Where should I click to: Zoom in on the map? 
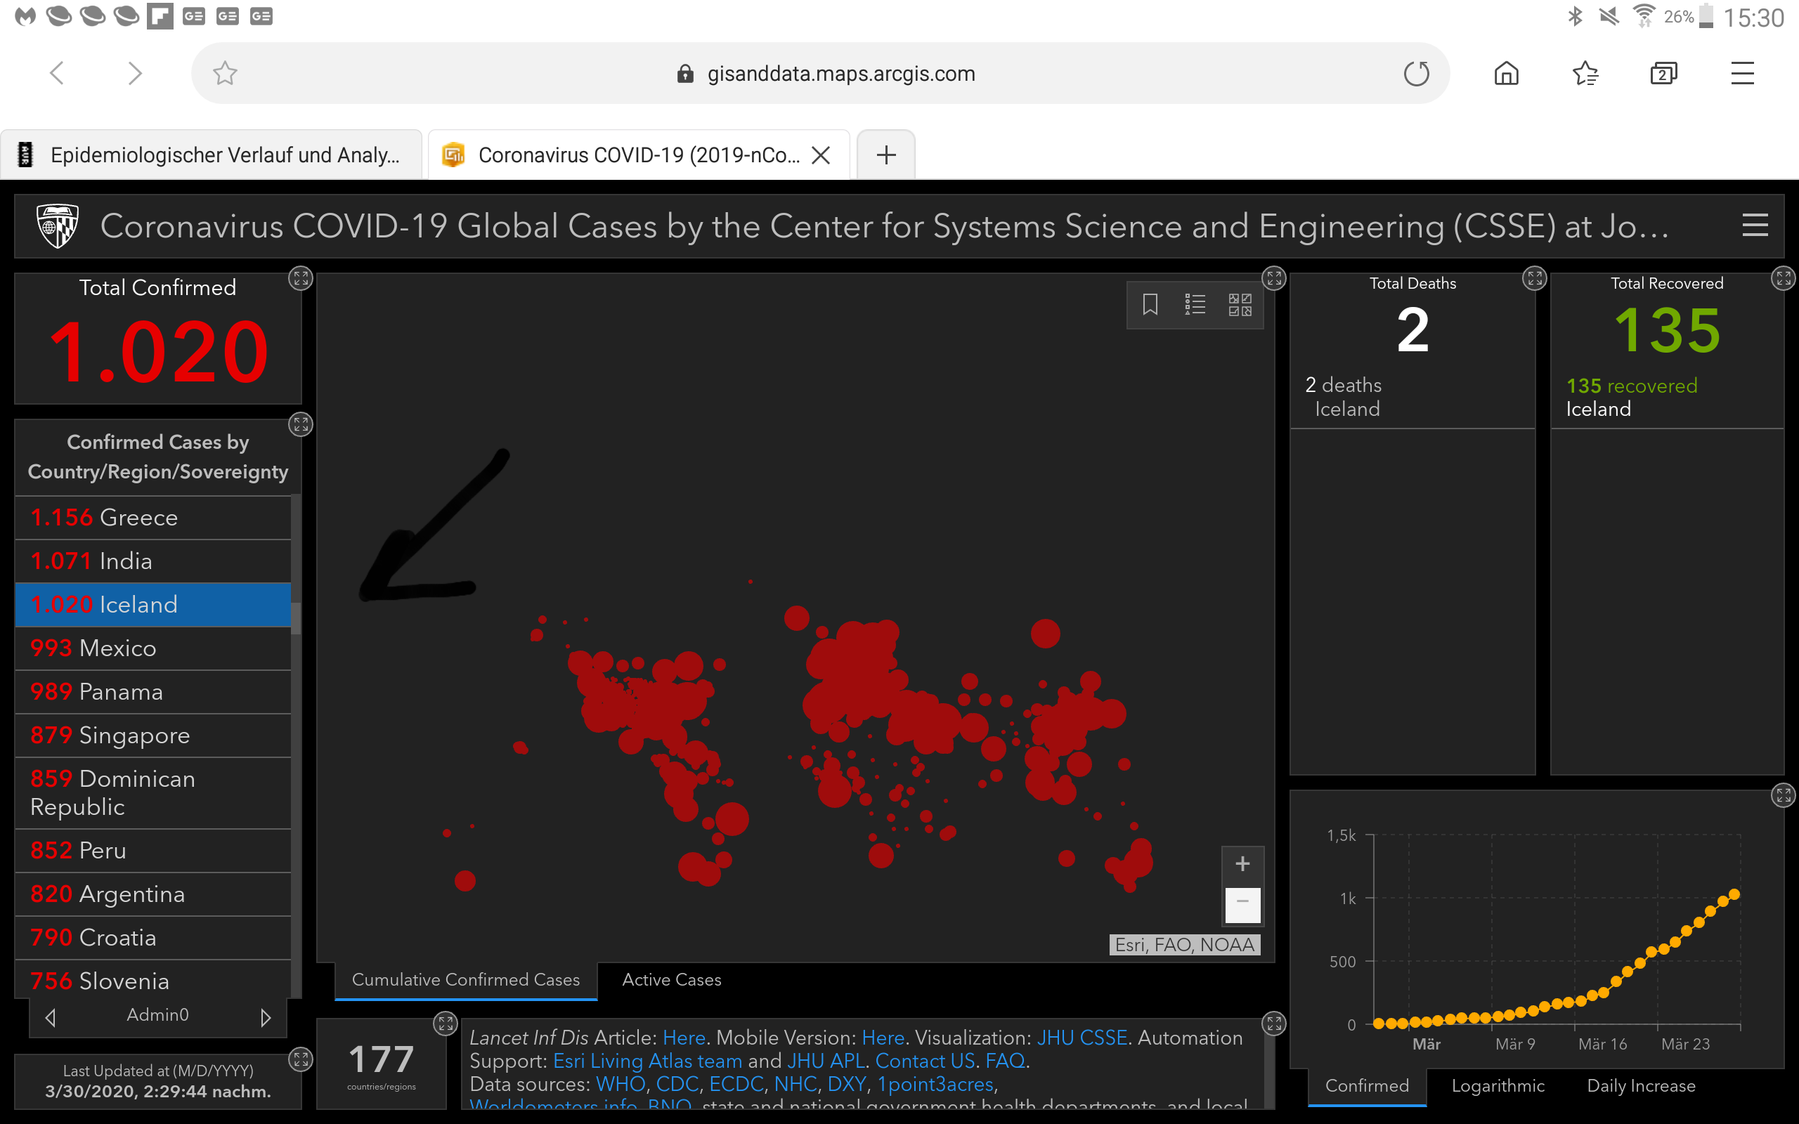[x=1242, y=864]
